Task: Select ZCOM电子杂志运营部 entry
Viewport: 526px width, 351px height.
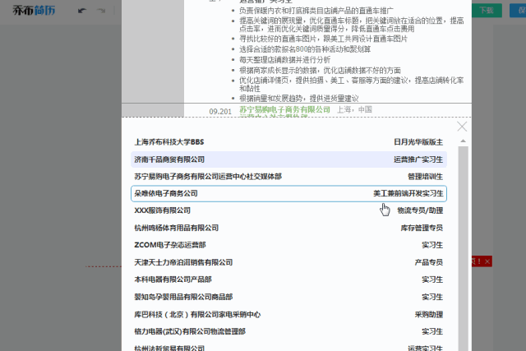Action: 288,246
